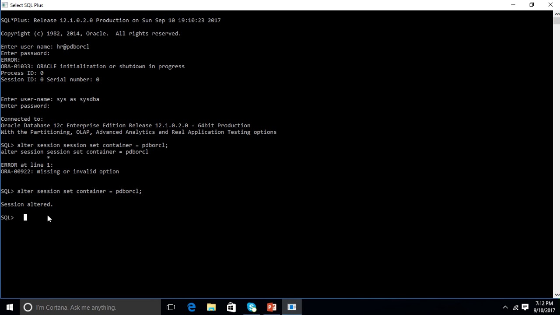Screen dimensions: 560x315
Task: Close the SQL Plus window
Action: pos(550,5)
